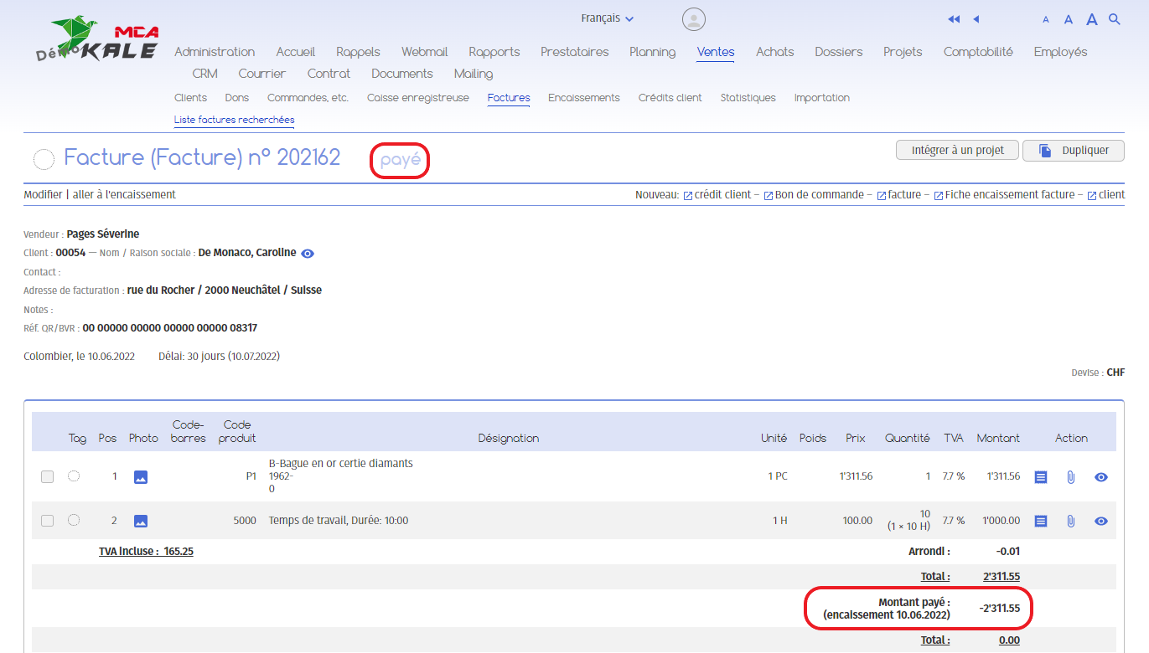Toggle tag circle for position 1 row

(x=74, y=476)
